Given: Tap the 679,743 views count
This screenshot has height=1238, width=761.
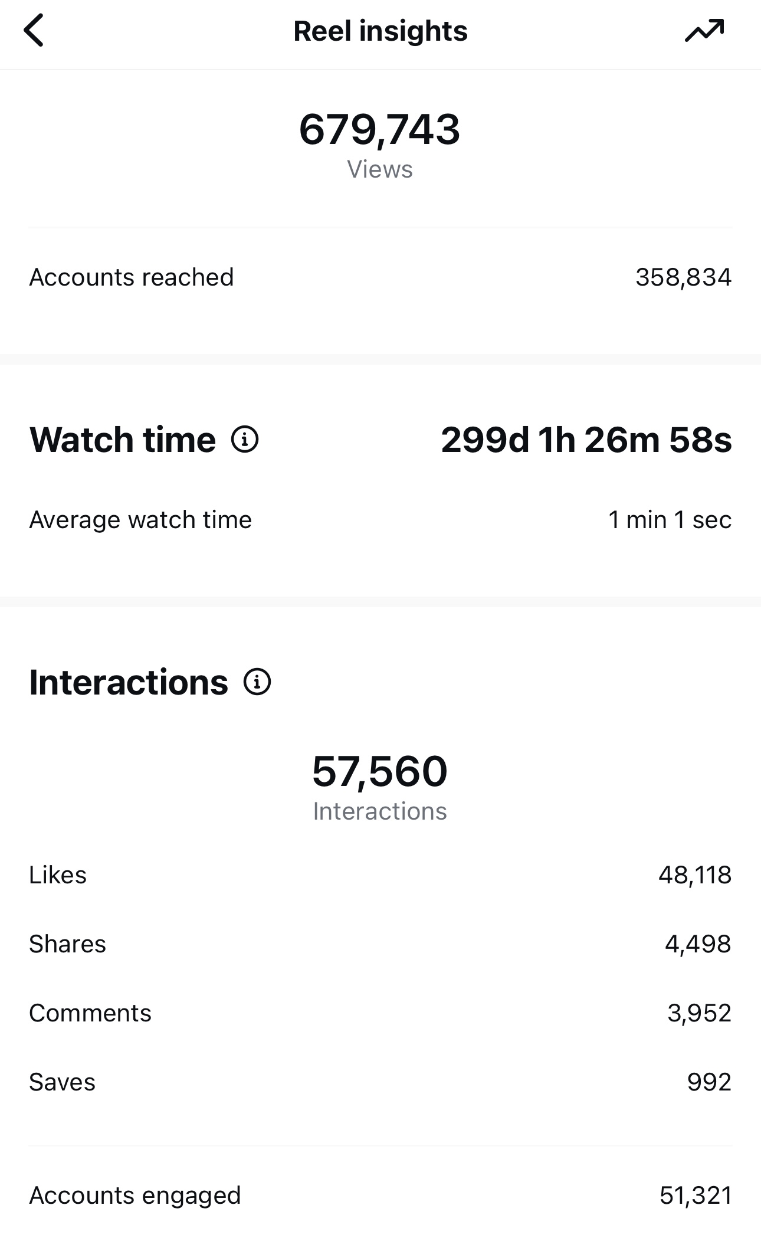Looking at the screenshot, I should pyautogui.click(x=380, y=129).
